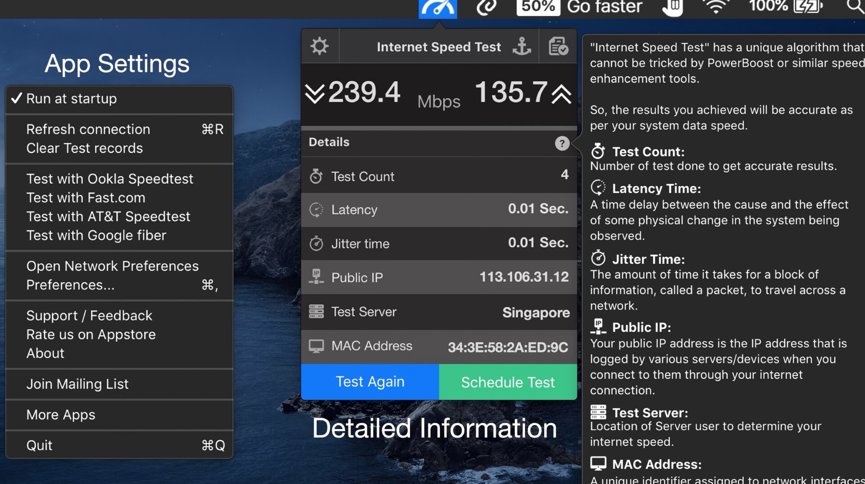Open the test records clipboard icon

[558, 46]
